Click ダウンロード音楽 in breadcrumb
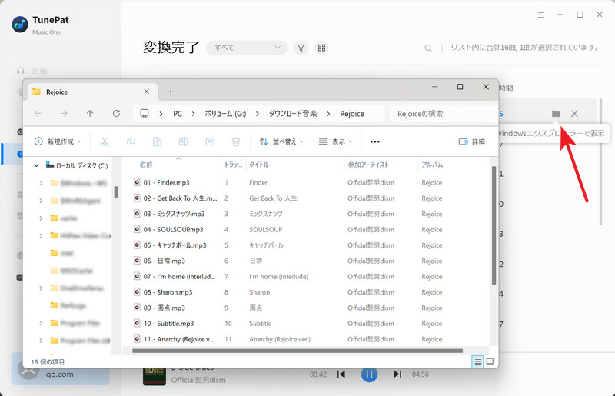 pos(293,114)
